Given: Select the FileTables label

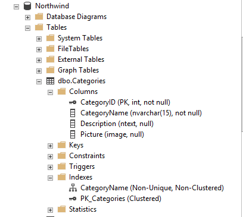Looking at the screenshot, I should click(x=73, y=49).
